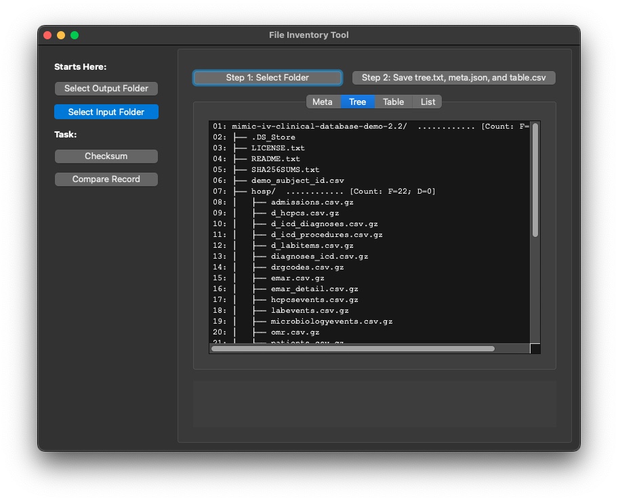Minimize the window with the yellow button
618x501 pixels.
[x=61, y=35]
